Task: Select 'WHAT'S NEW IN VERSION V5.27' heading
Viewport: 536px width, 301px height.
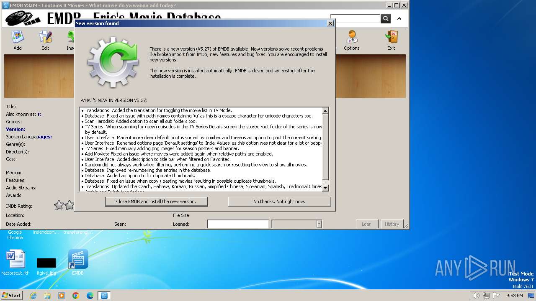Action: [x=114, y=100]
